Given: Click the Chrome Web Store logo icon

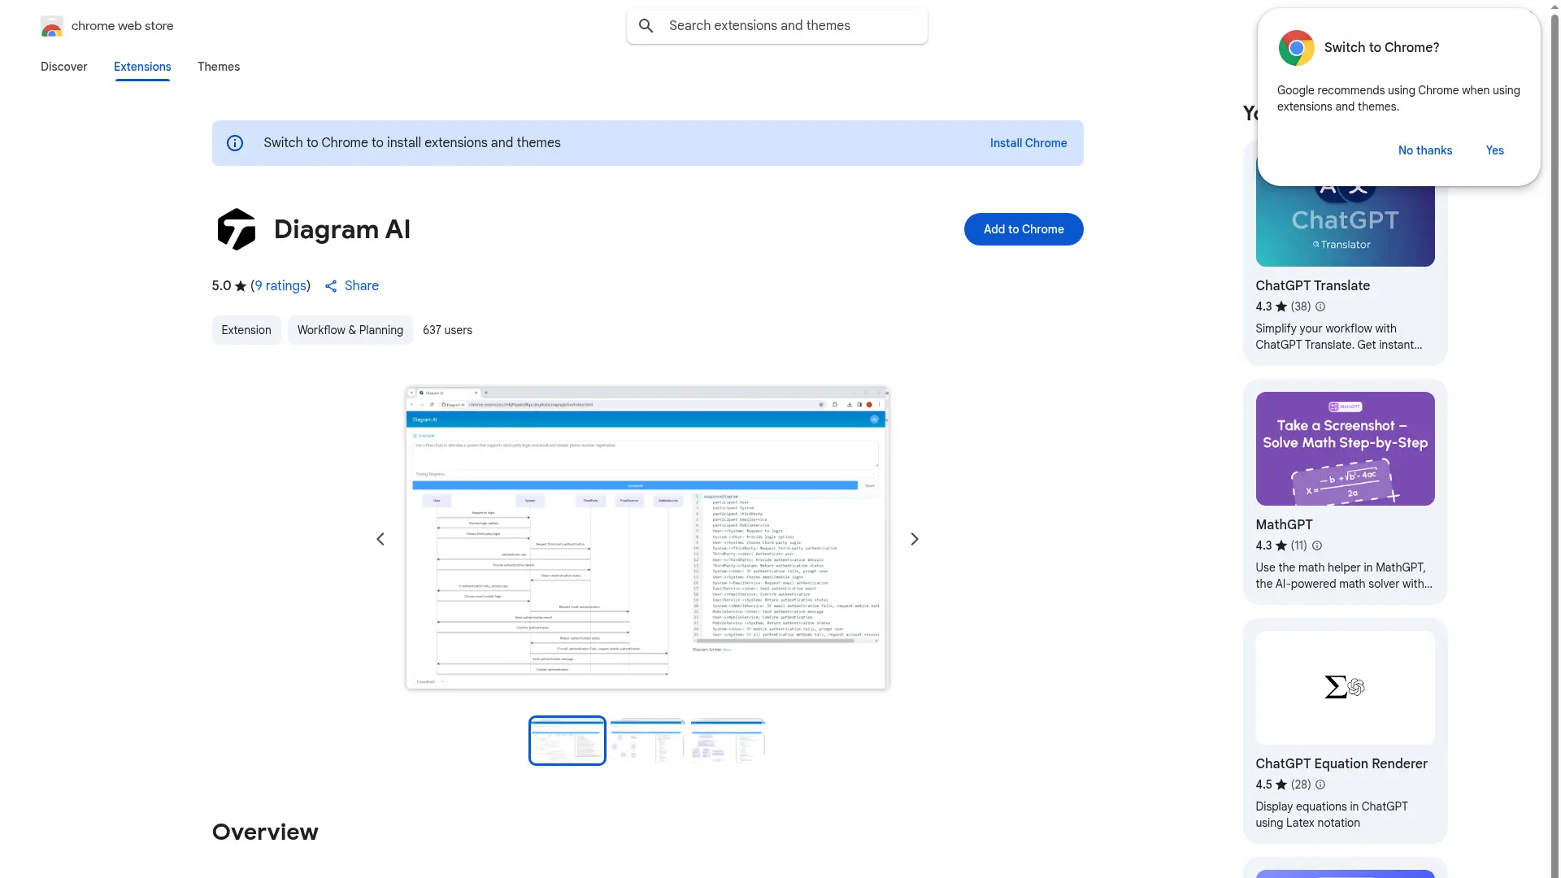Looking at the screenshot, I should [x=52, y=26].
